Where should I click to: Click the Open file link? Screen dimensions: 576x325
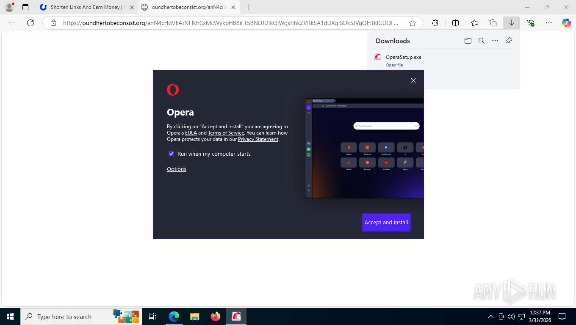pos(394,65)
